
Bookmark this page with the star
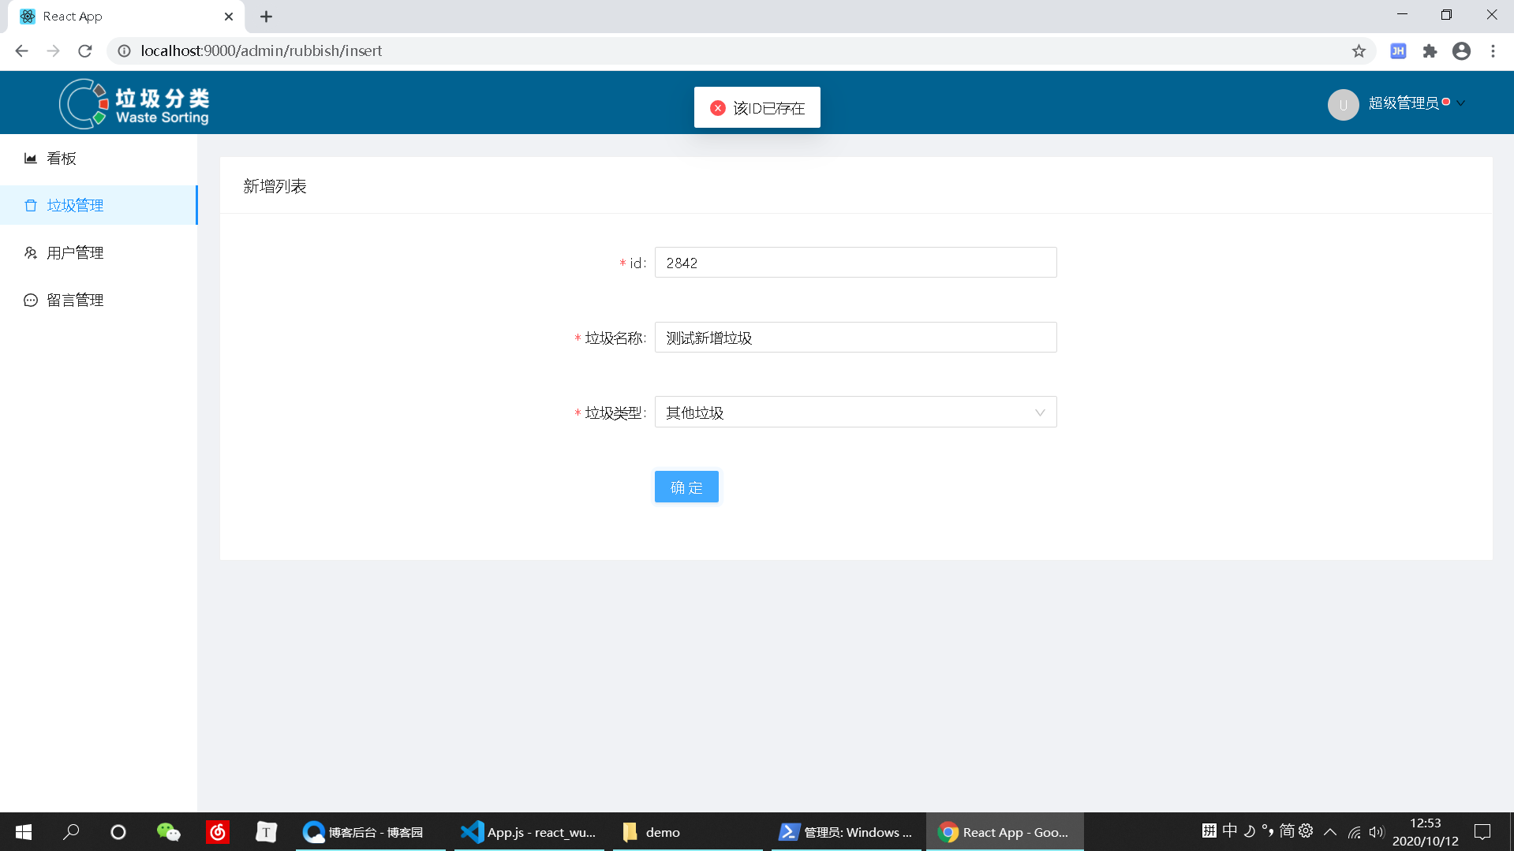coord(1359,51)
